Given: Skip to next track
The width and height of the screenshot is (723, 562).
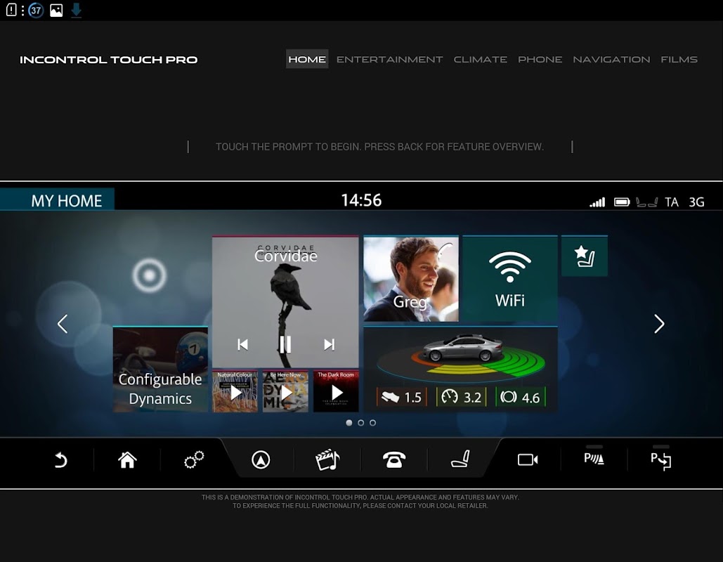Looking at the screenshot, I should pyautogui.click(x=329, y=344).
